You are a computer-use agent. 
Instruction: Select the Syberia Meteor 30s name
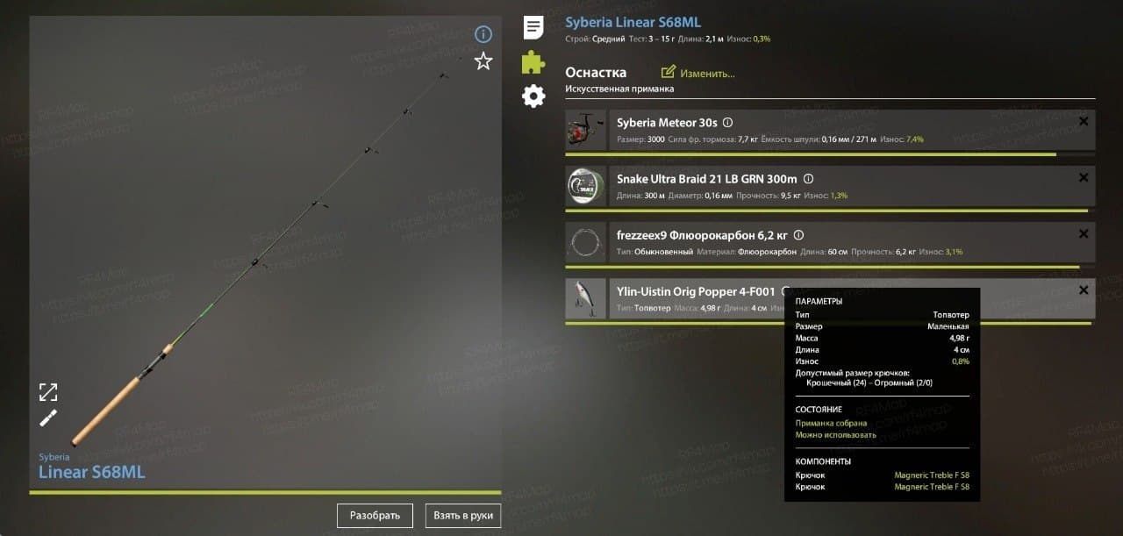click(667, 124)
